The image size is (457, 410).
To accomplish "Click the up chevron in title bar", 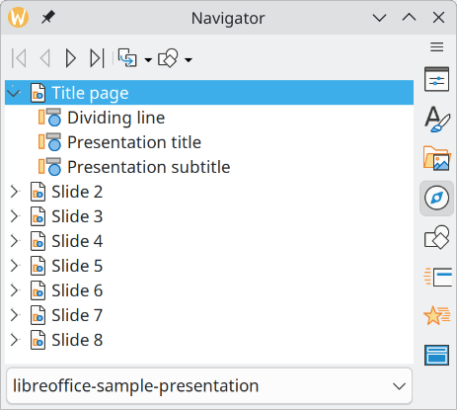I will 409,18.
